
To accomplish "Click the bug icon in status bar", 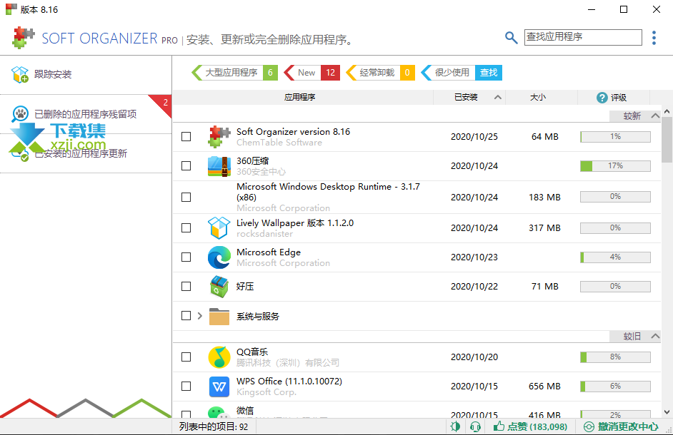I will 455,426.
